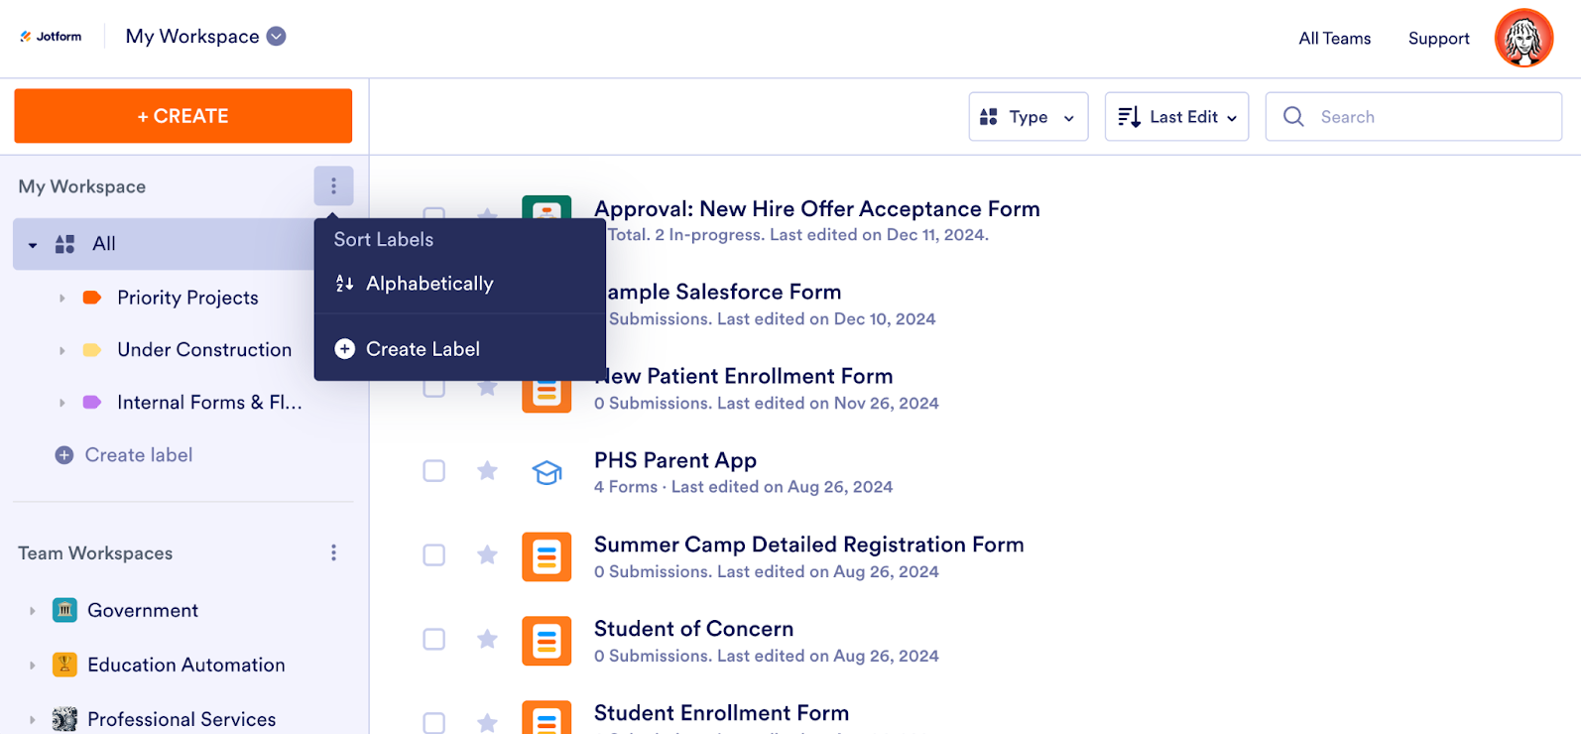The image size is (1581, 734).
Task: Open the My Workspace three-dot menu
Action: click(333, 186)
